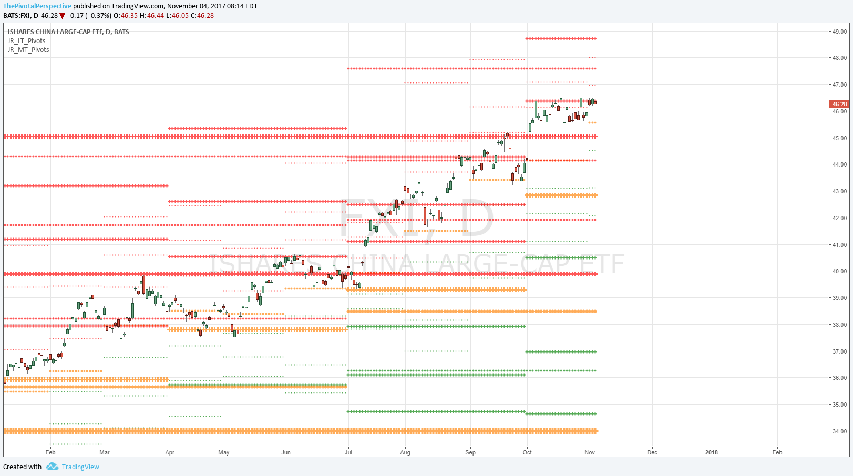The image size is (853, 476).
Task: Click the Nov date label
Action: [590, 452]
